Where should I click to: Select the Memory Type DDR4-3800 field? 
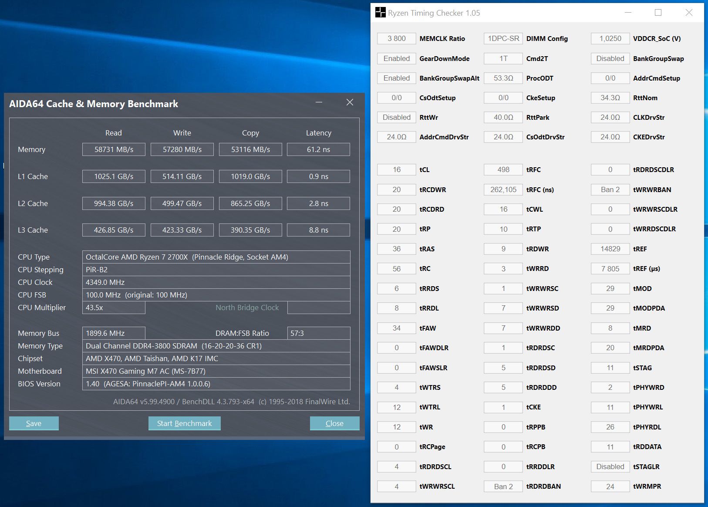216,346
